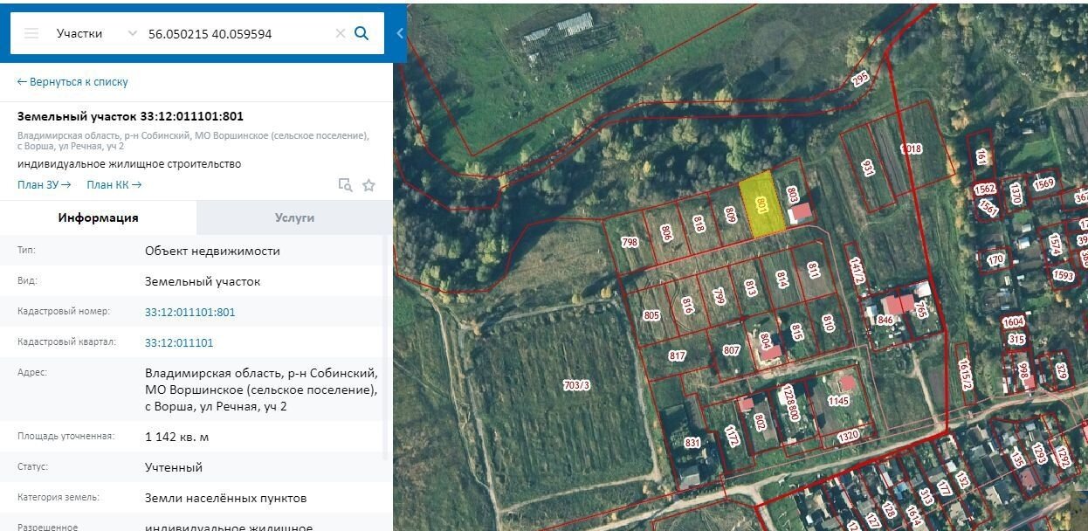Open the Участки search type dropdown
The image size is (1088, 531).
pos(96,33)
